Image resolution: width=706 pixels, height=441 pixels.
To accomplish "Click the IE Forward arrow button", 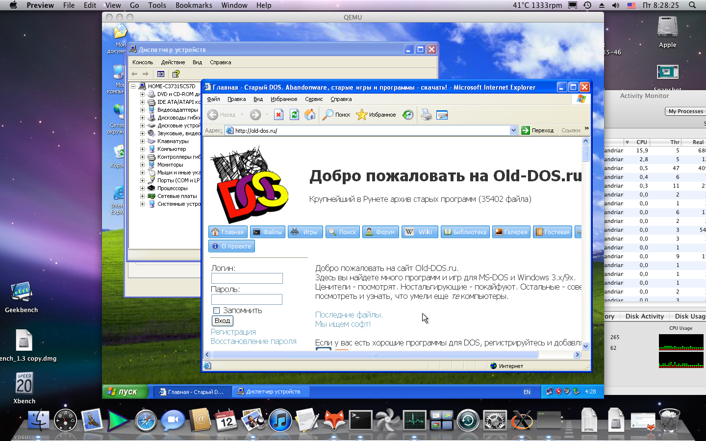I will (255, 115).
